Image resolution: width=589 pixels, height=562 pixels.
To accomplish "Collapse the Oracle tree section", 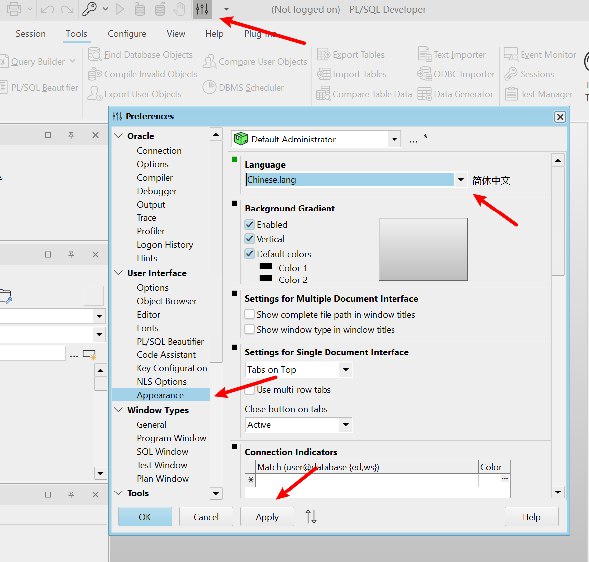I will [118, 136].
